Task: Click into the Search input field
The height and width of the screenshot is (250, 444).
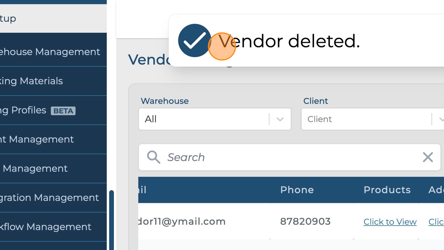Action: click(289, 157)
